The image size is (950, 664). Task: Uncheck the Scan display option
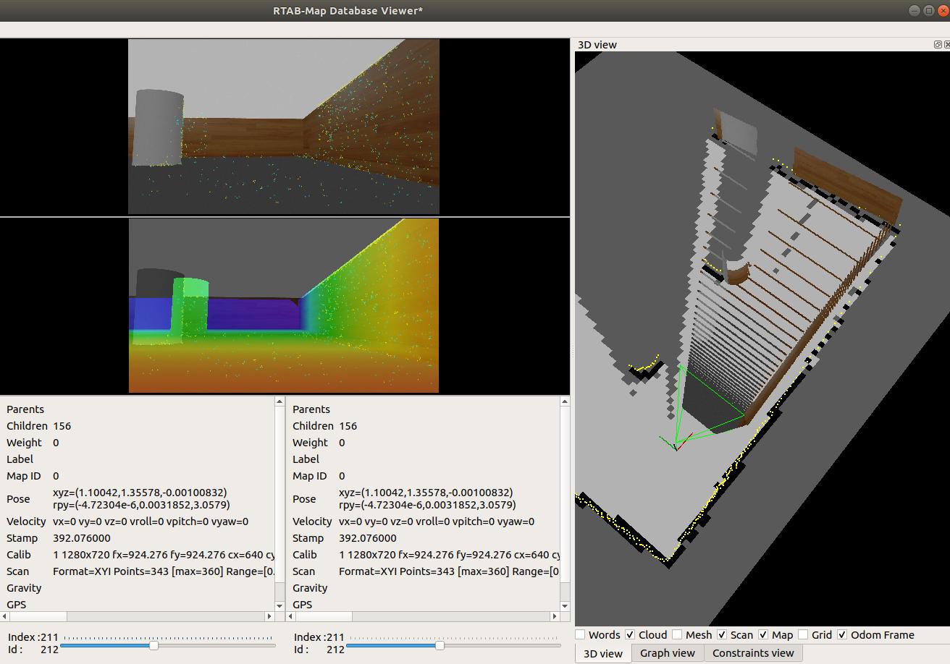coord(722,634)
